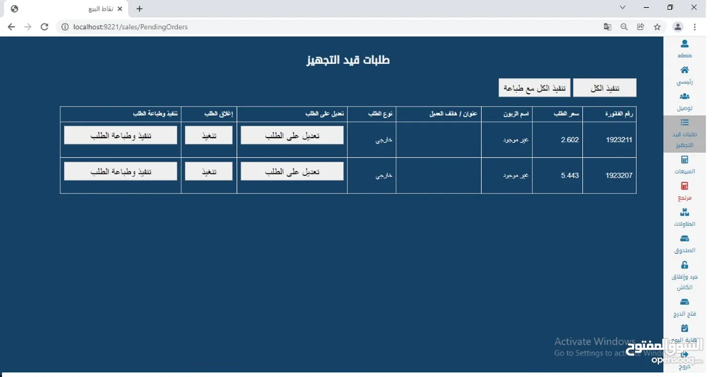Click browser back arrow
Viewport: 715px width, 377px height.
[12, 27]
